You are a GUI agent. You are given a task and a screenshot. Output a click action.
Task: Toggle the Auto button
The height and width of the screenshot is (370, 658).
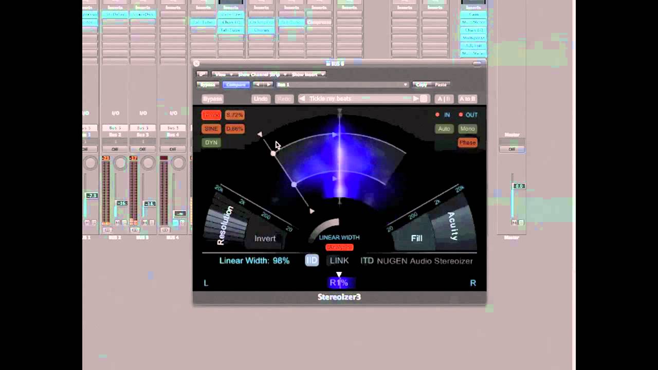[444, 128]
